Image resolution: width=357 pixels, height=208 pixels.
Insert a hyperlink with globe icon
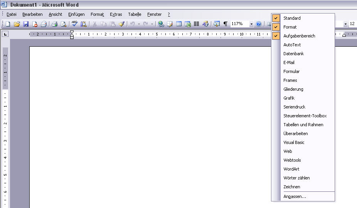[161, 24]
